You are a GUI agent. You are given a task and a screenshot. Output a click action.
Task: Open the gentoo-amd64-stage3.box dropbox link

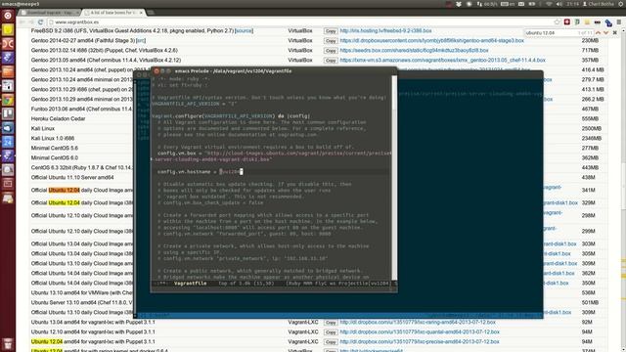[x=431, y=41]
